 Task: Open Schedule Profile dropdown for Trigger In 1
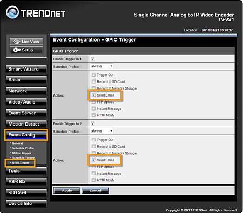[x=102, y=66]
